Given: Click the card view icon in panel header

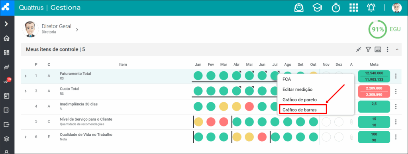Looking at the screenshot, I should (378, 49).
